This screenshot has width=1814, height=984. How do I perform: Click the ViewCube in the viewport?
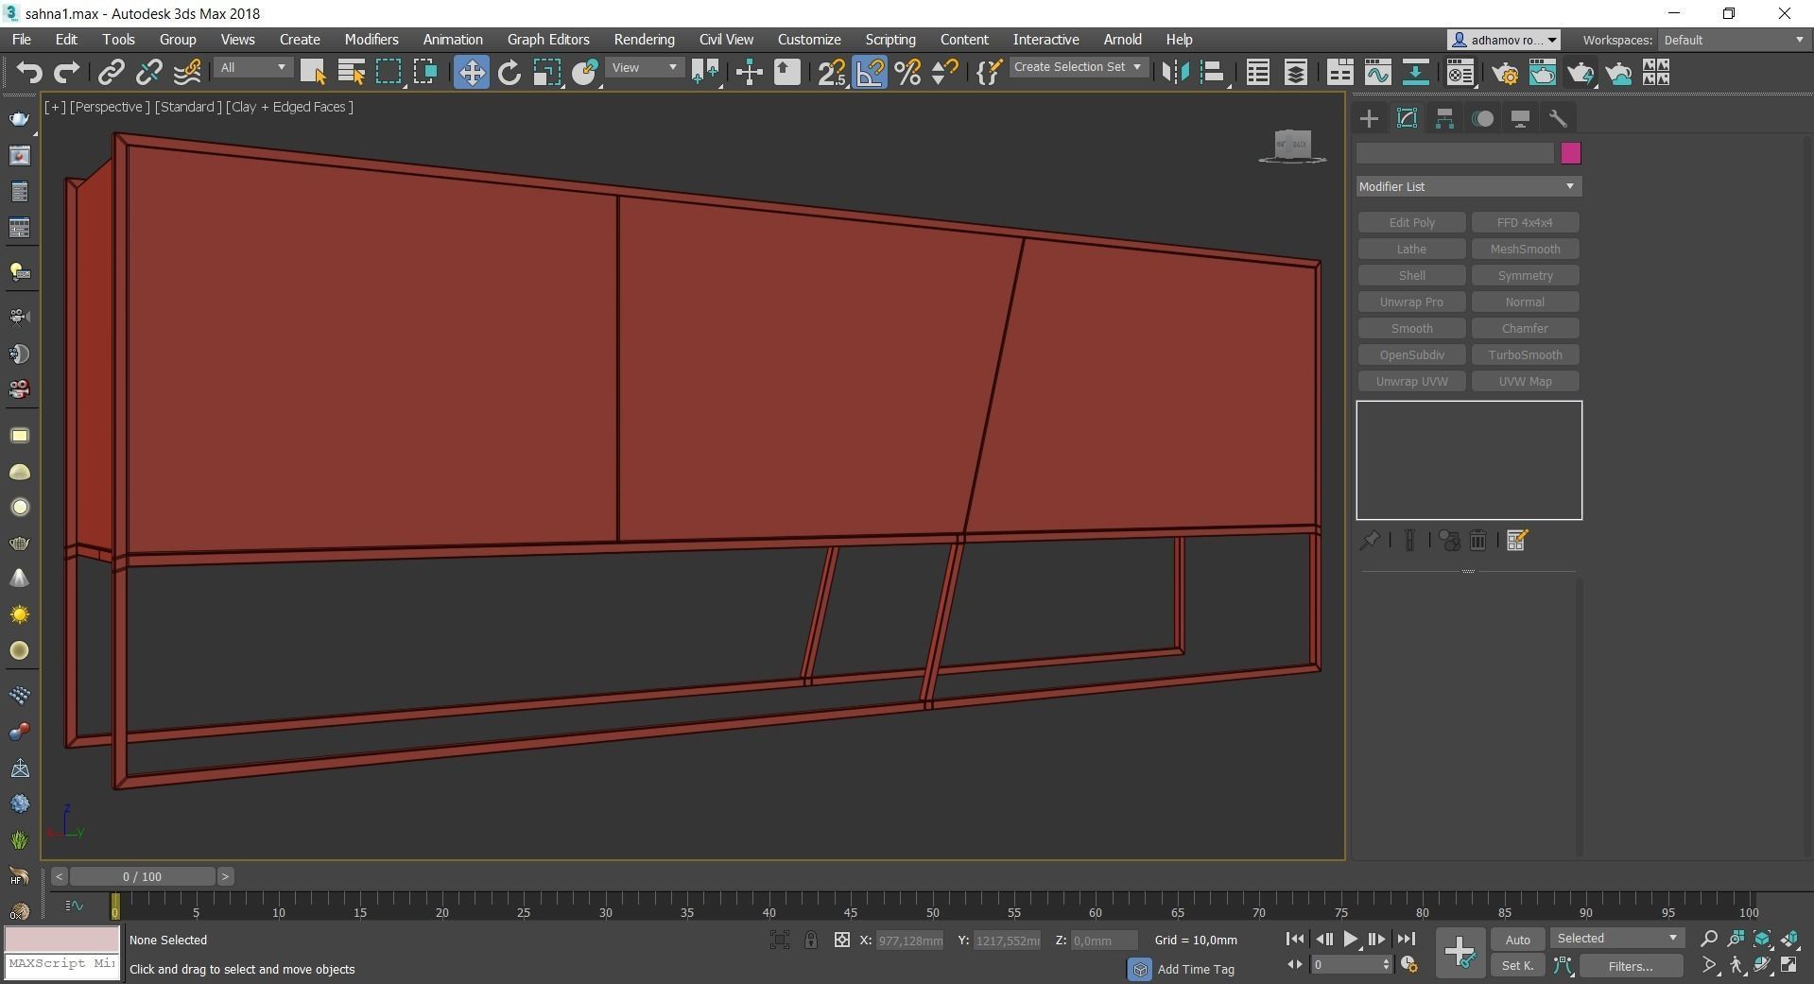tap(1292, 145)
